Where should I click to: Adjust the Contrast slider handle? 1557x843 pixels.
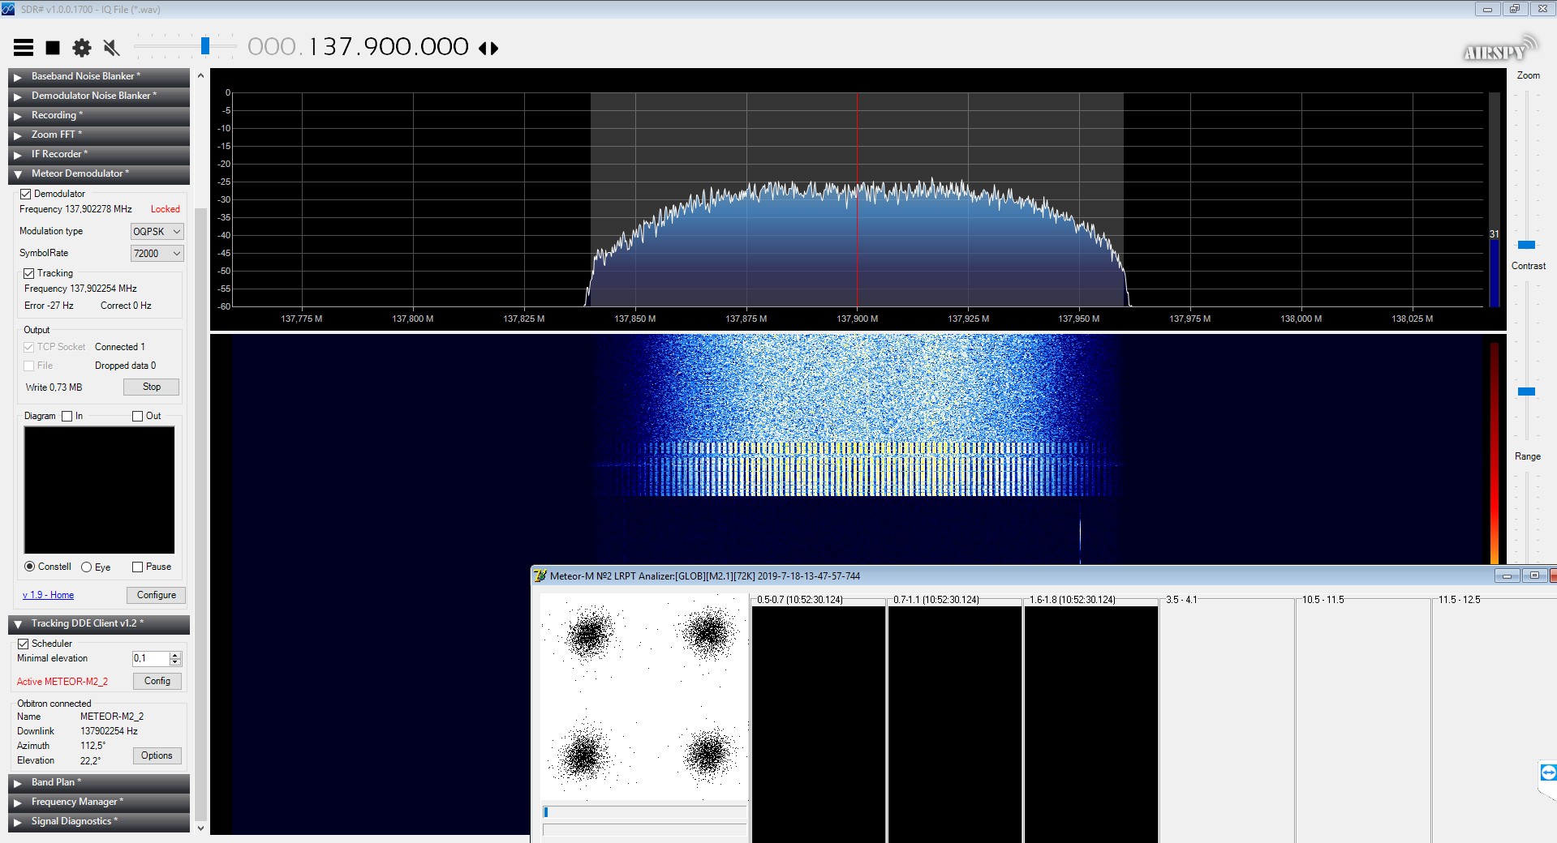[x=1526, y=392]
